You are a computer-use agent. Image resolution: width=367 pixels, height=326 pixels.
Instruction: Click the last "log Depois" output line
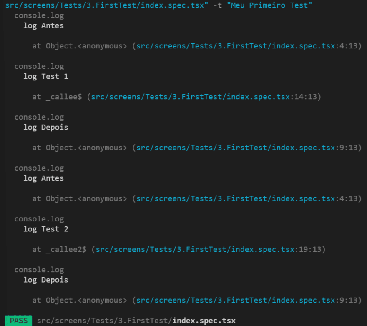click(45, 280)
